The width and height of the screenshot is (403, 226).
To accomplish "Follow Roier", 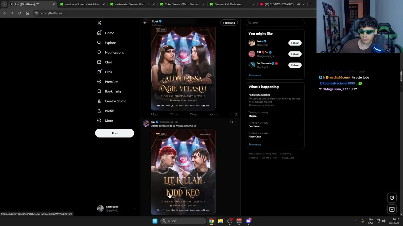I will click(x=295, y=43).
